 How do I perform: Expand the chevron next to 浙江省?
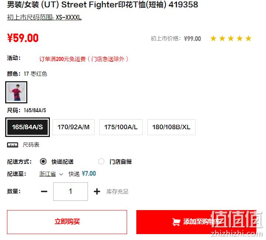pyautogui.click(x=61, y=174)
